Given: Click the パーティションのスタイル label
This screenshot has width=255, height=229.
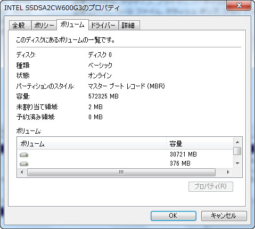Looking at the screenshot, I should click(45, 86).
